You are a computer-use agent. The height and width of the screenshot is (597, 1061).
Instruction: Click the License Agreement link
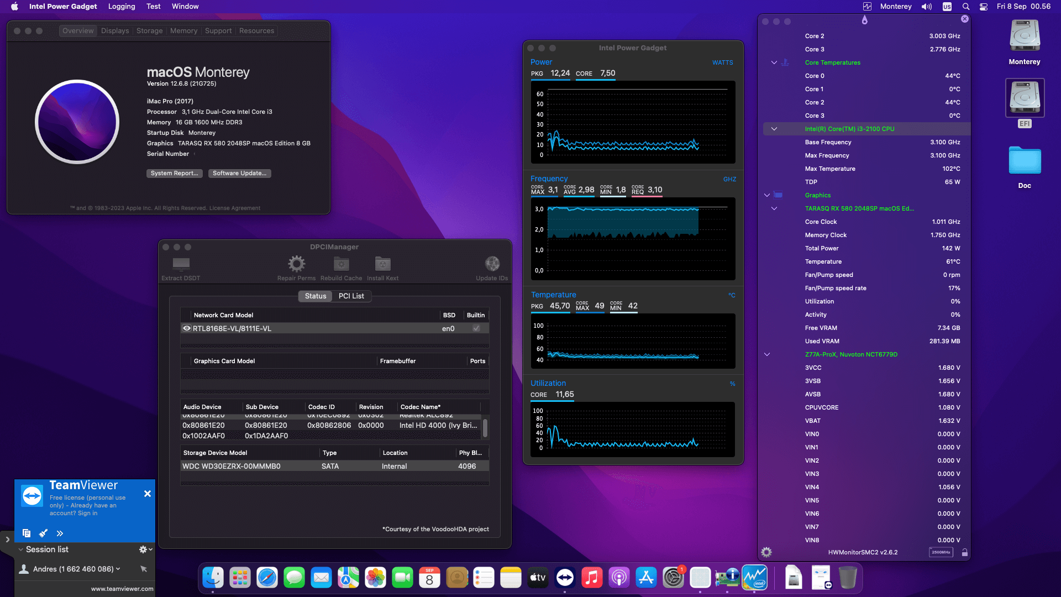(235, 208)
